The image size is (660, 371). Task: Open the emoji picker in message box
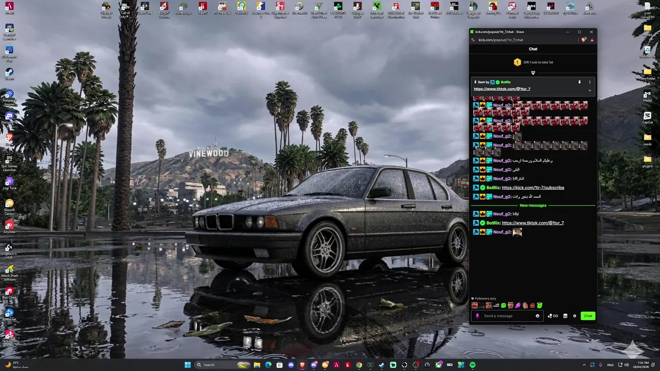pos(537,316)
